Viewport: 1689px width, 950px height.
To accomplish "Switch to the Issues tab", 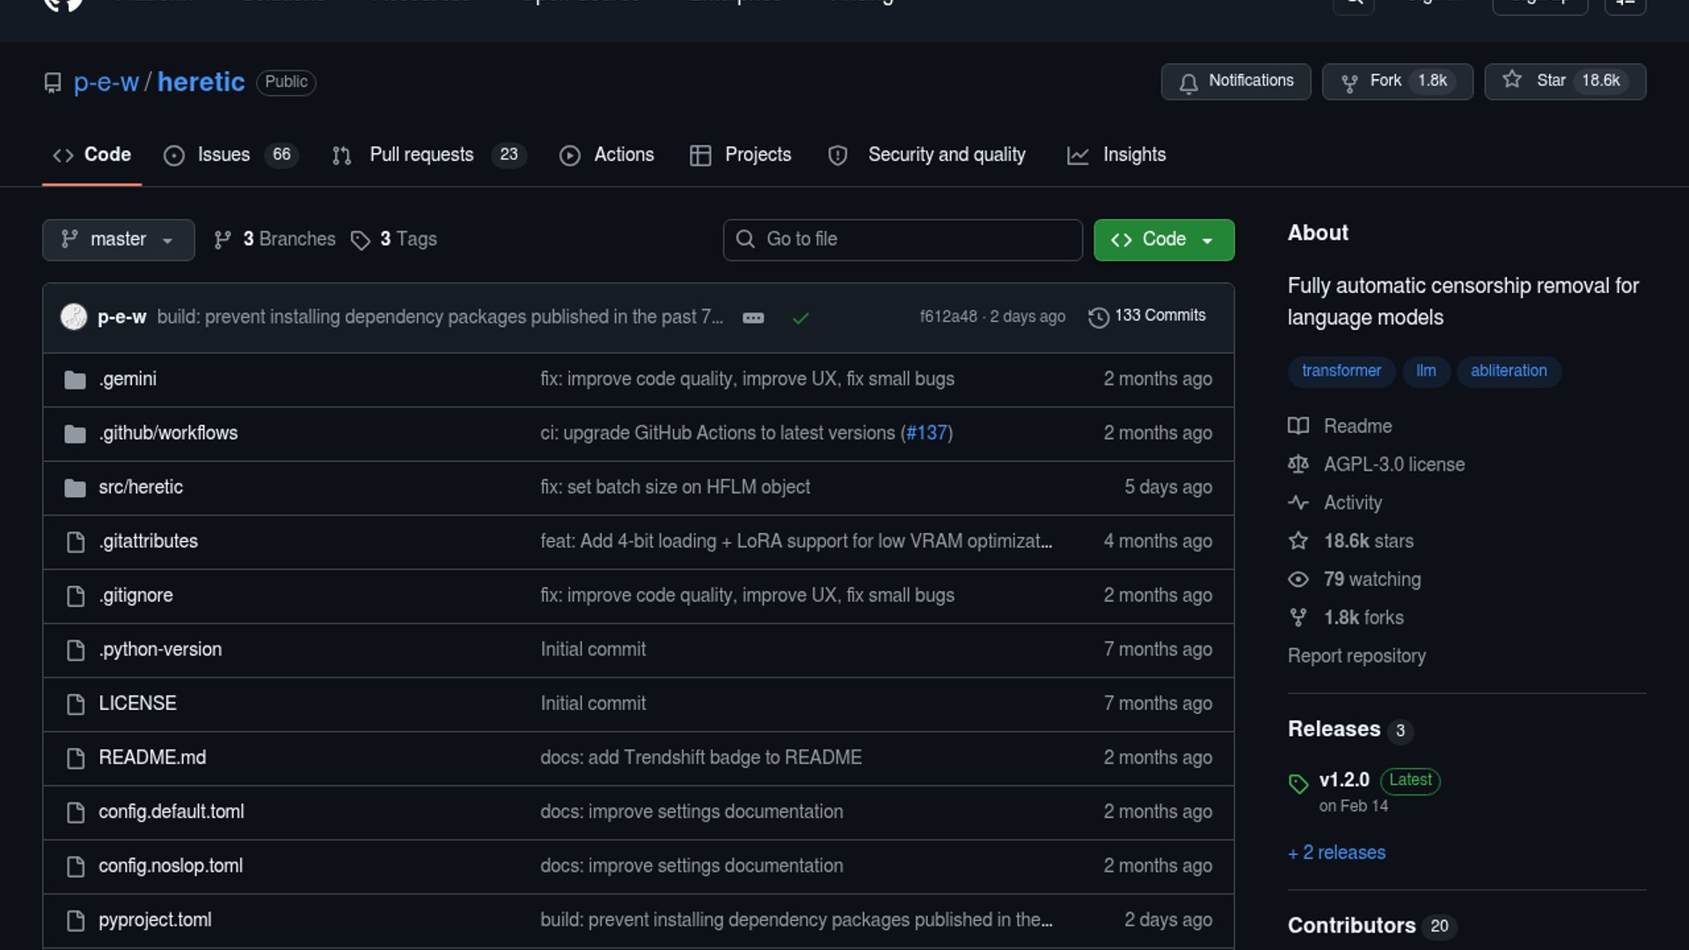I will 223,155.
